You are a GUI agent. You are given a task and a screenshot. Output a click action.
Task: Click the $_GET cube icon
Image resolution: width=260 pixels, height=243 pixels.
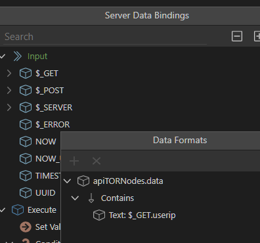(x=26, y=74)
